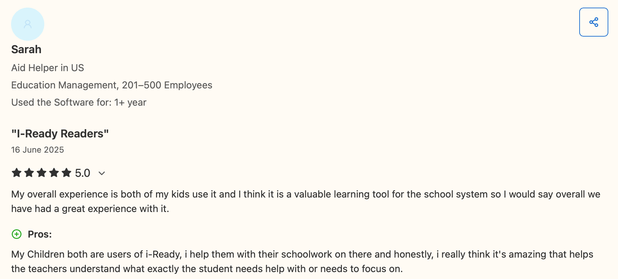Open the review titled "I-Ready Readers"

click(60, 134)
